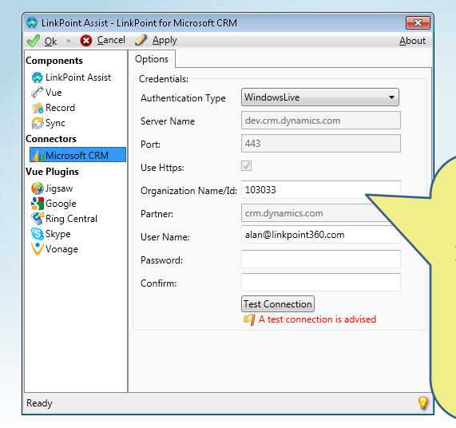Open LinkPoint Assist component settings
Viewport: 456px width, 428px height.
tap(78, 77)
